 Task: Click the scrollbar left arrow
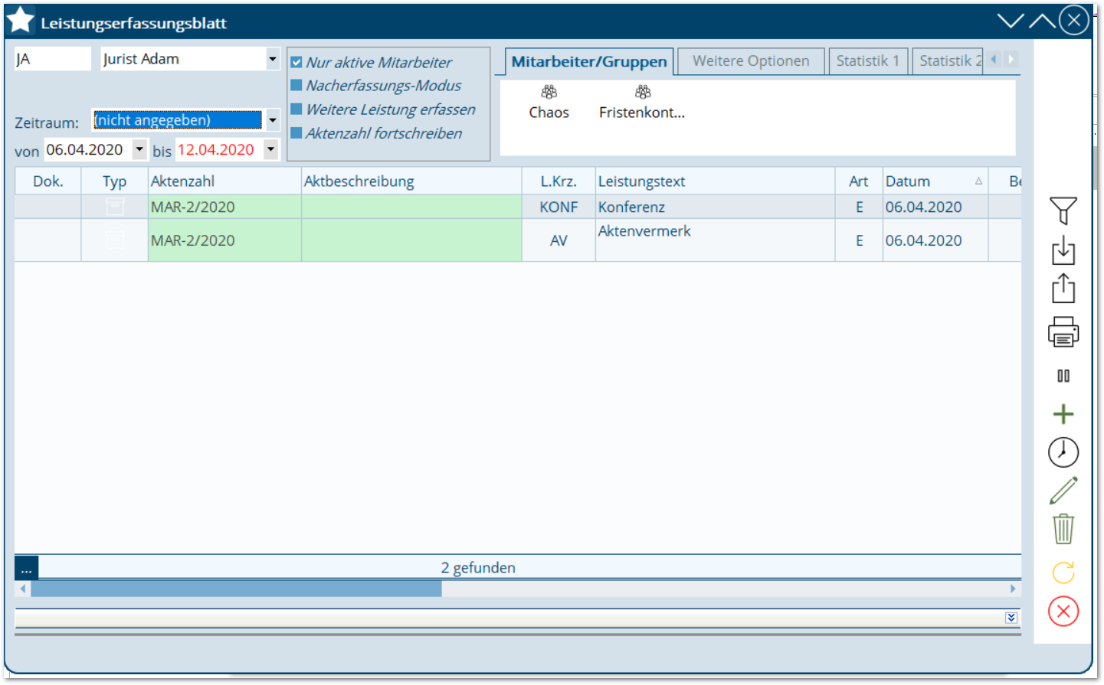[x=23, y=589]
